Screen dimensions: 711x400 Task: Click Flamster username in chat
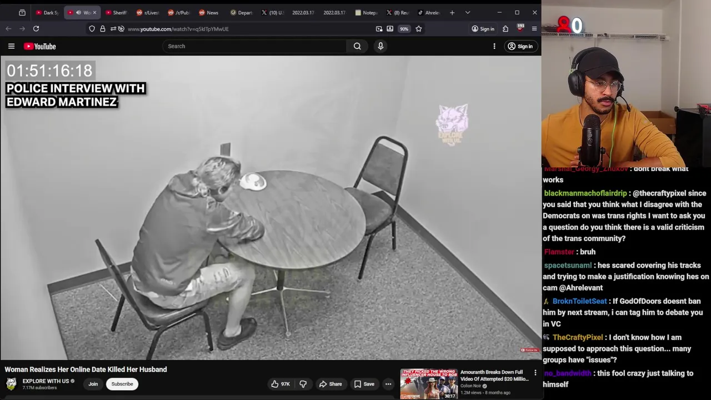[x=559, y=252]
